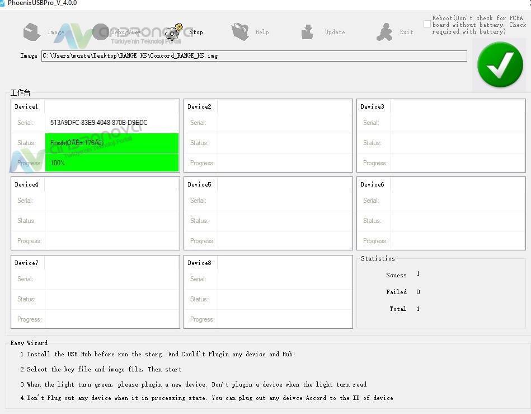Click into the Image path field
531x414 pixels.
pos(254,56)
